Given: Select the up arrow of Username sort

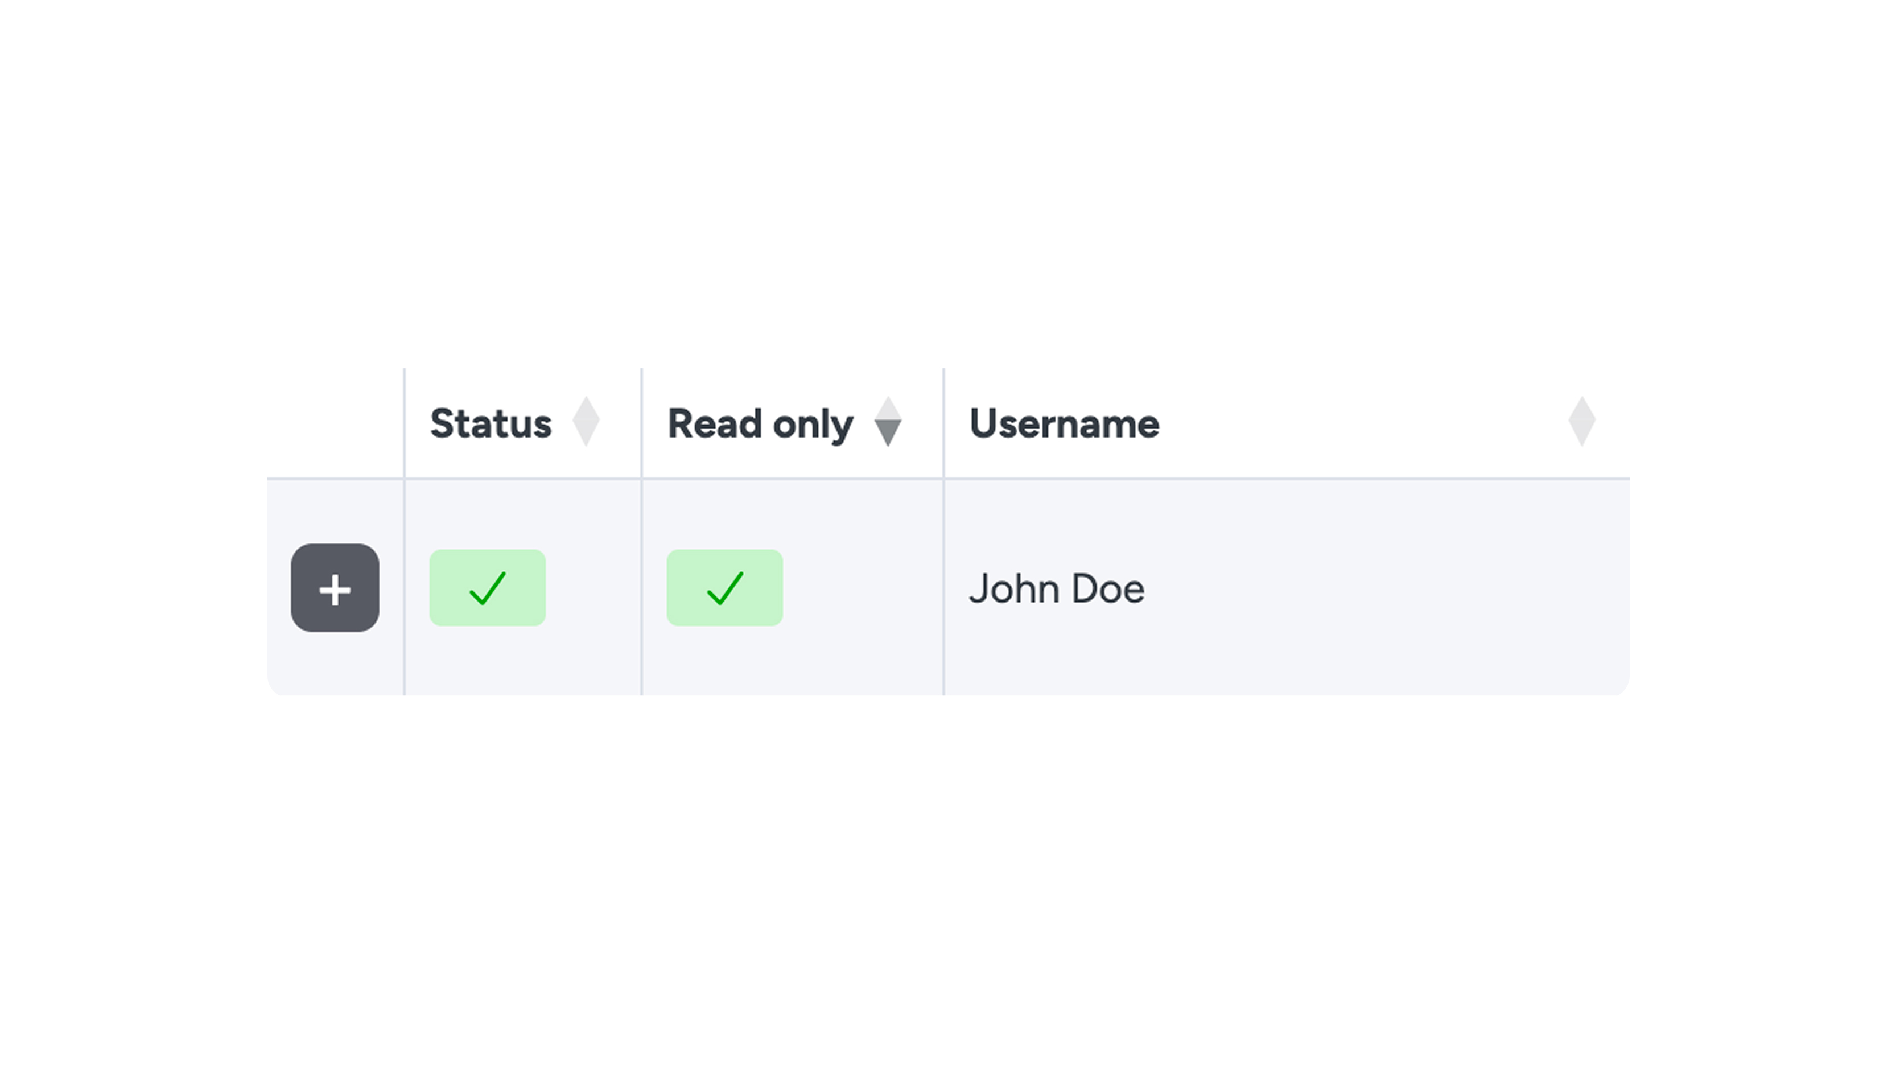Looking at the screenshot, I should click(1581, 409).
